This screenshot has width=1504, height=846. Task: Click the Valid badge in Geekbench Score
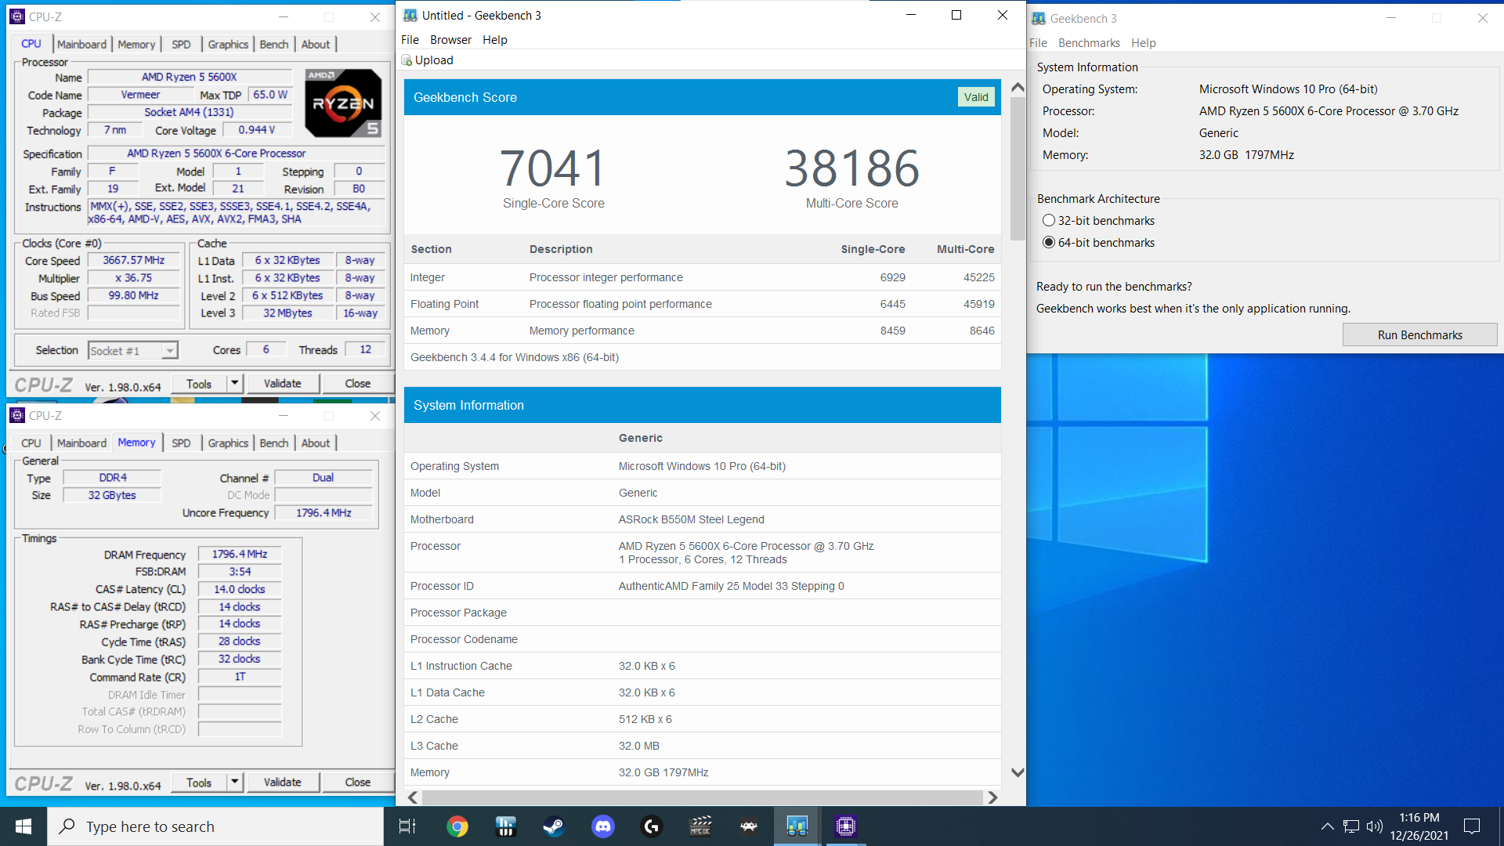[976, 97]
